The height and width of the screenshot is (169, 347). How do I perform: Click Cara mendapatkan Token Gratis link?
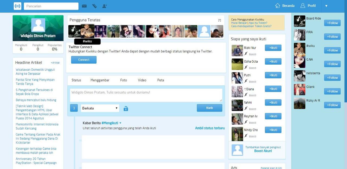pos(251,26)
